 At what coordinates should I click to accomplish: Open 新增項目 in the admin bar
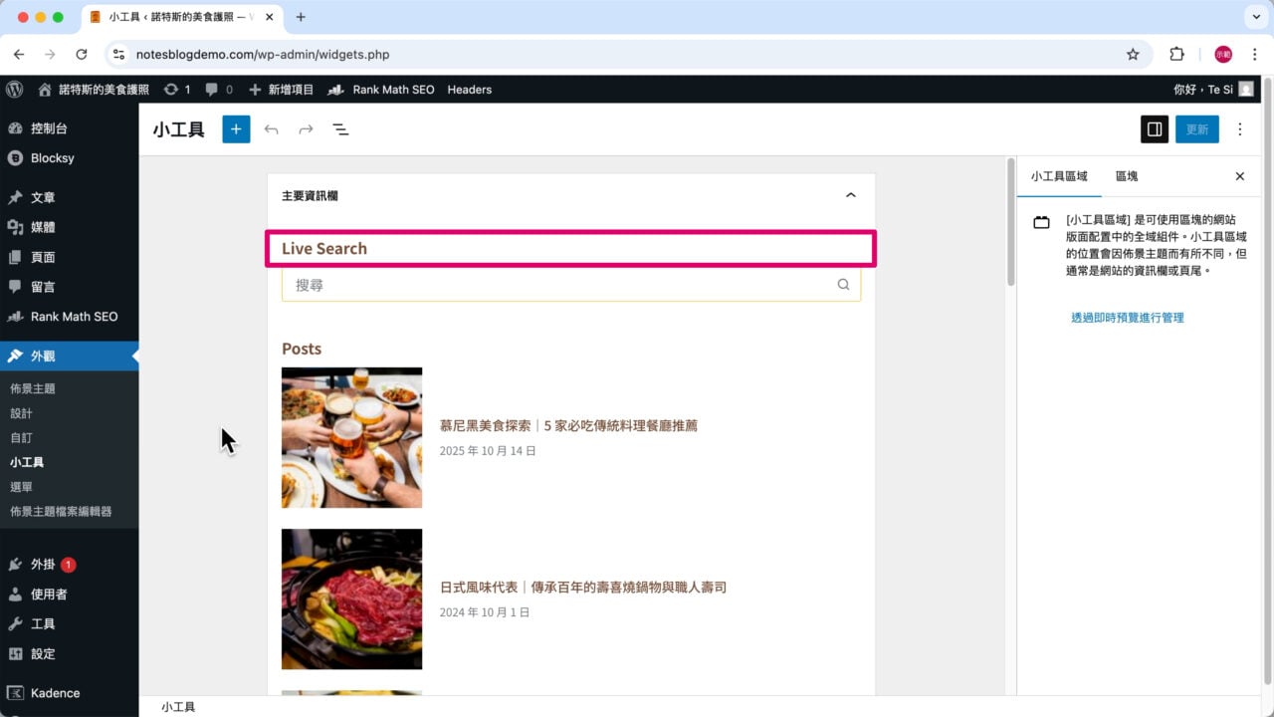click(x=282, y=90)
